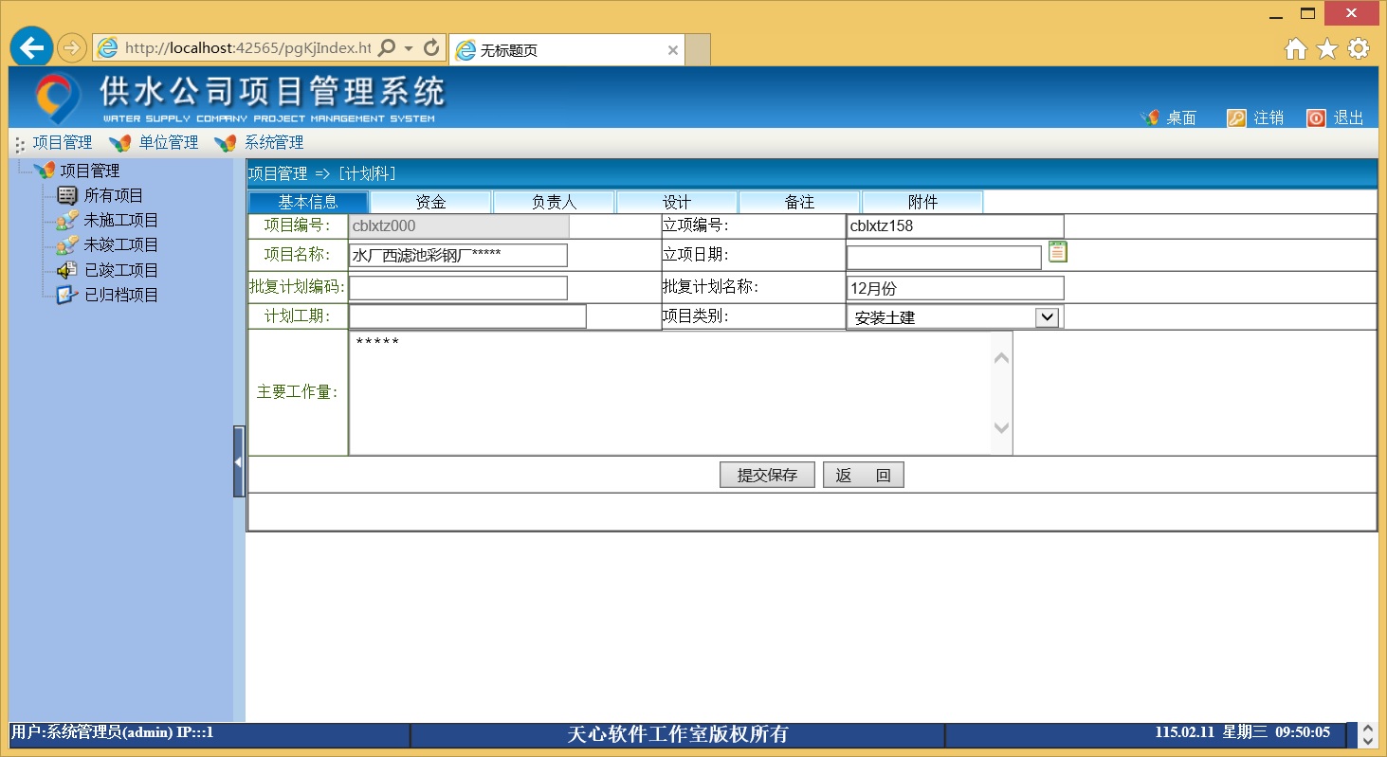The image size is (1387, 757).
Task: Click the 桌面 desktop icon in header
Action: tap(1150, 117)
